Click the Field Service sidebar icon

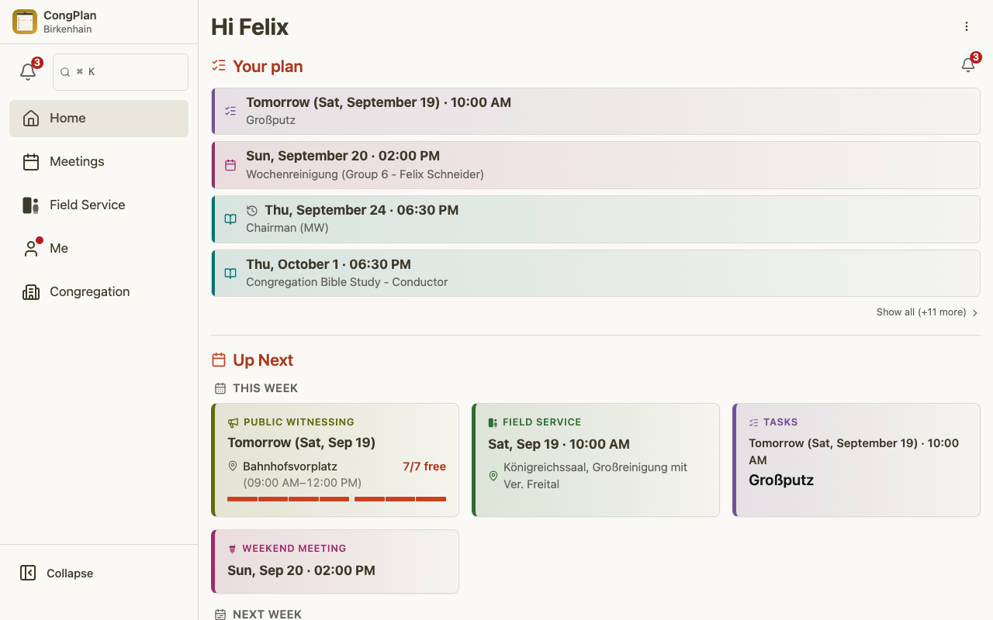coord(31,205)
